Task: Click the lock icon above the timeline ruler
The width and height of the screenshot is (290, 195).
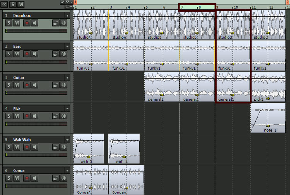Action: click(62, 2)
